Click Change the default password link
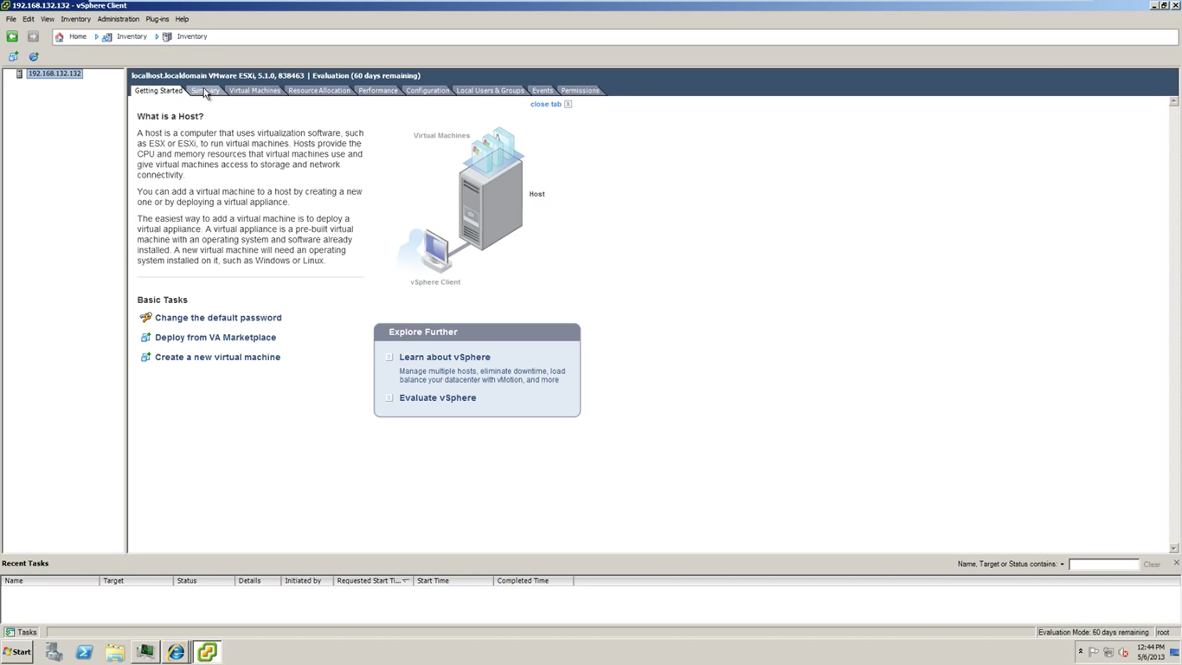 [218, 318]
